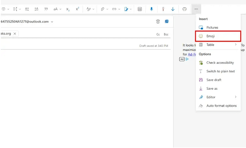Mark message as high importance
The width and height of the screenshot is (246, 148).
(163, 9)
